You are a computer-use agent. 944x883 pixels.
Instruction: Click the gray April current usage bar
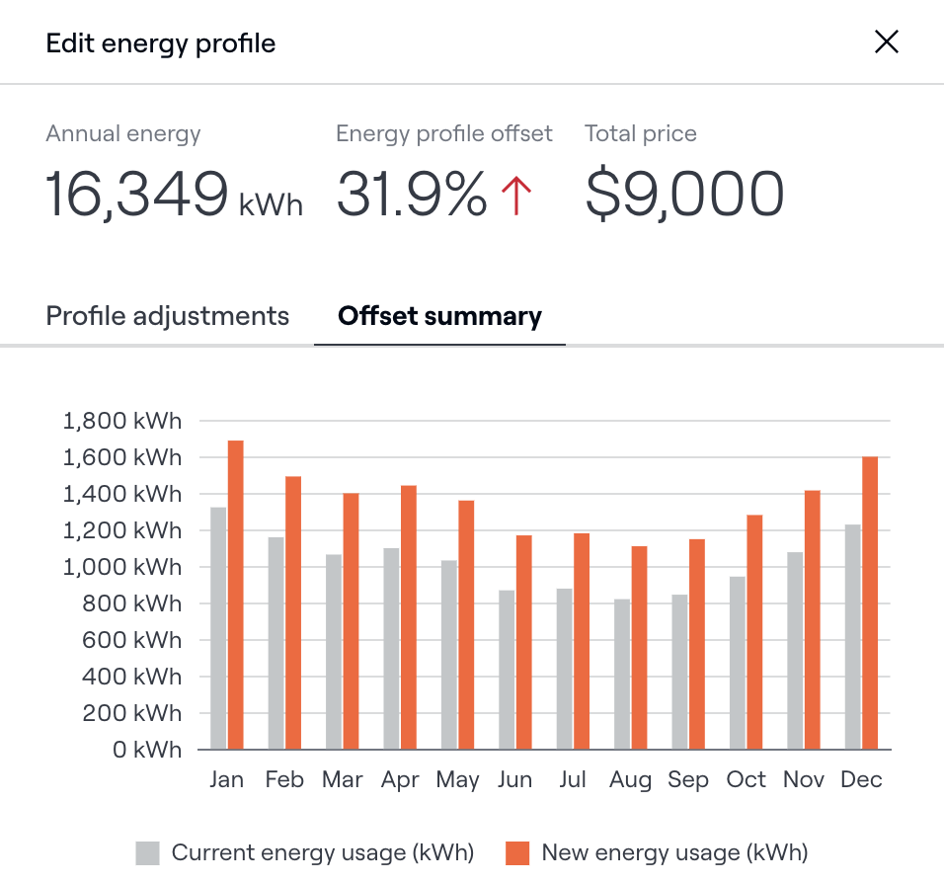click(x=391, y=648)
